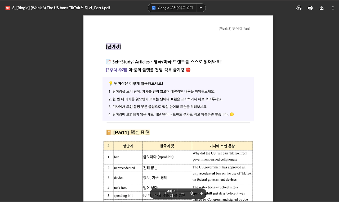The width and height of the screenshot is (339, 202).
Task: Click tip 3 starting '기사에서 쓰인 문장'
Action: pos(158,107)
